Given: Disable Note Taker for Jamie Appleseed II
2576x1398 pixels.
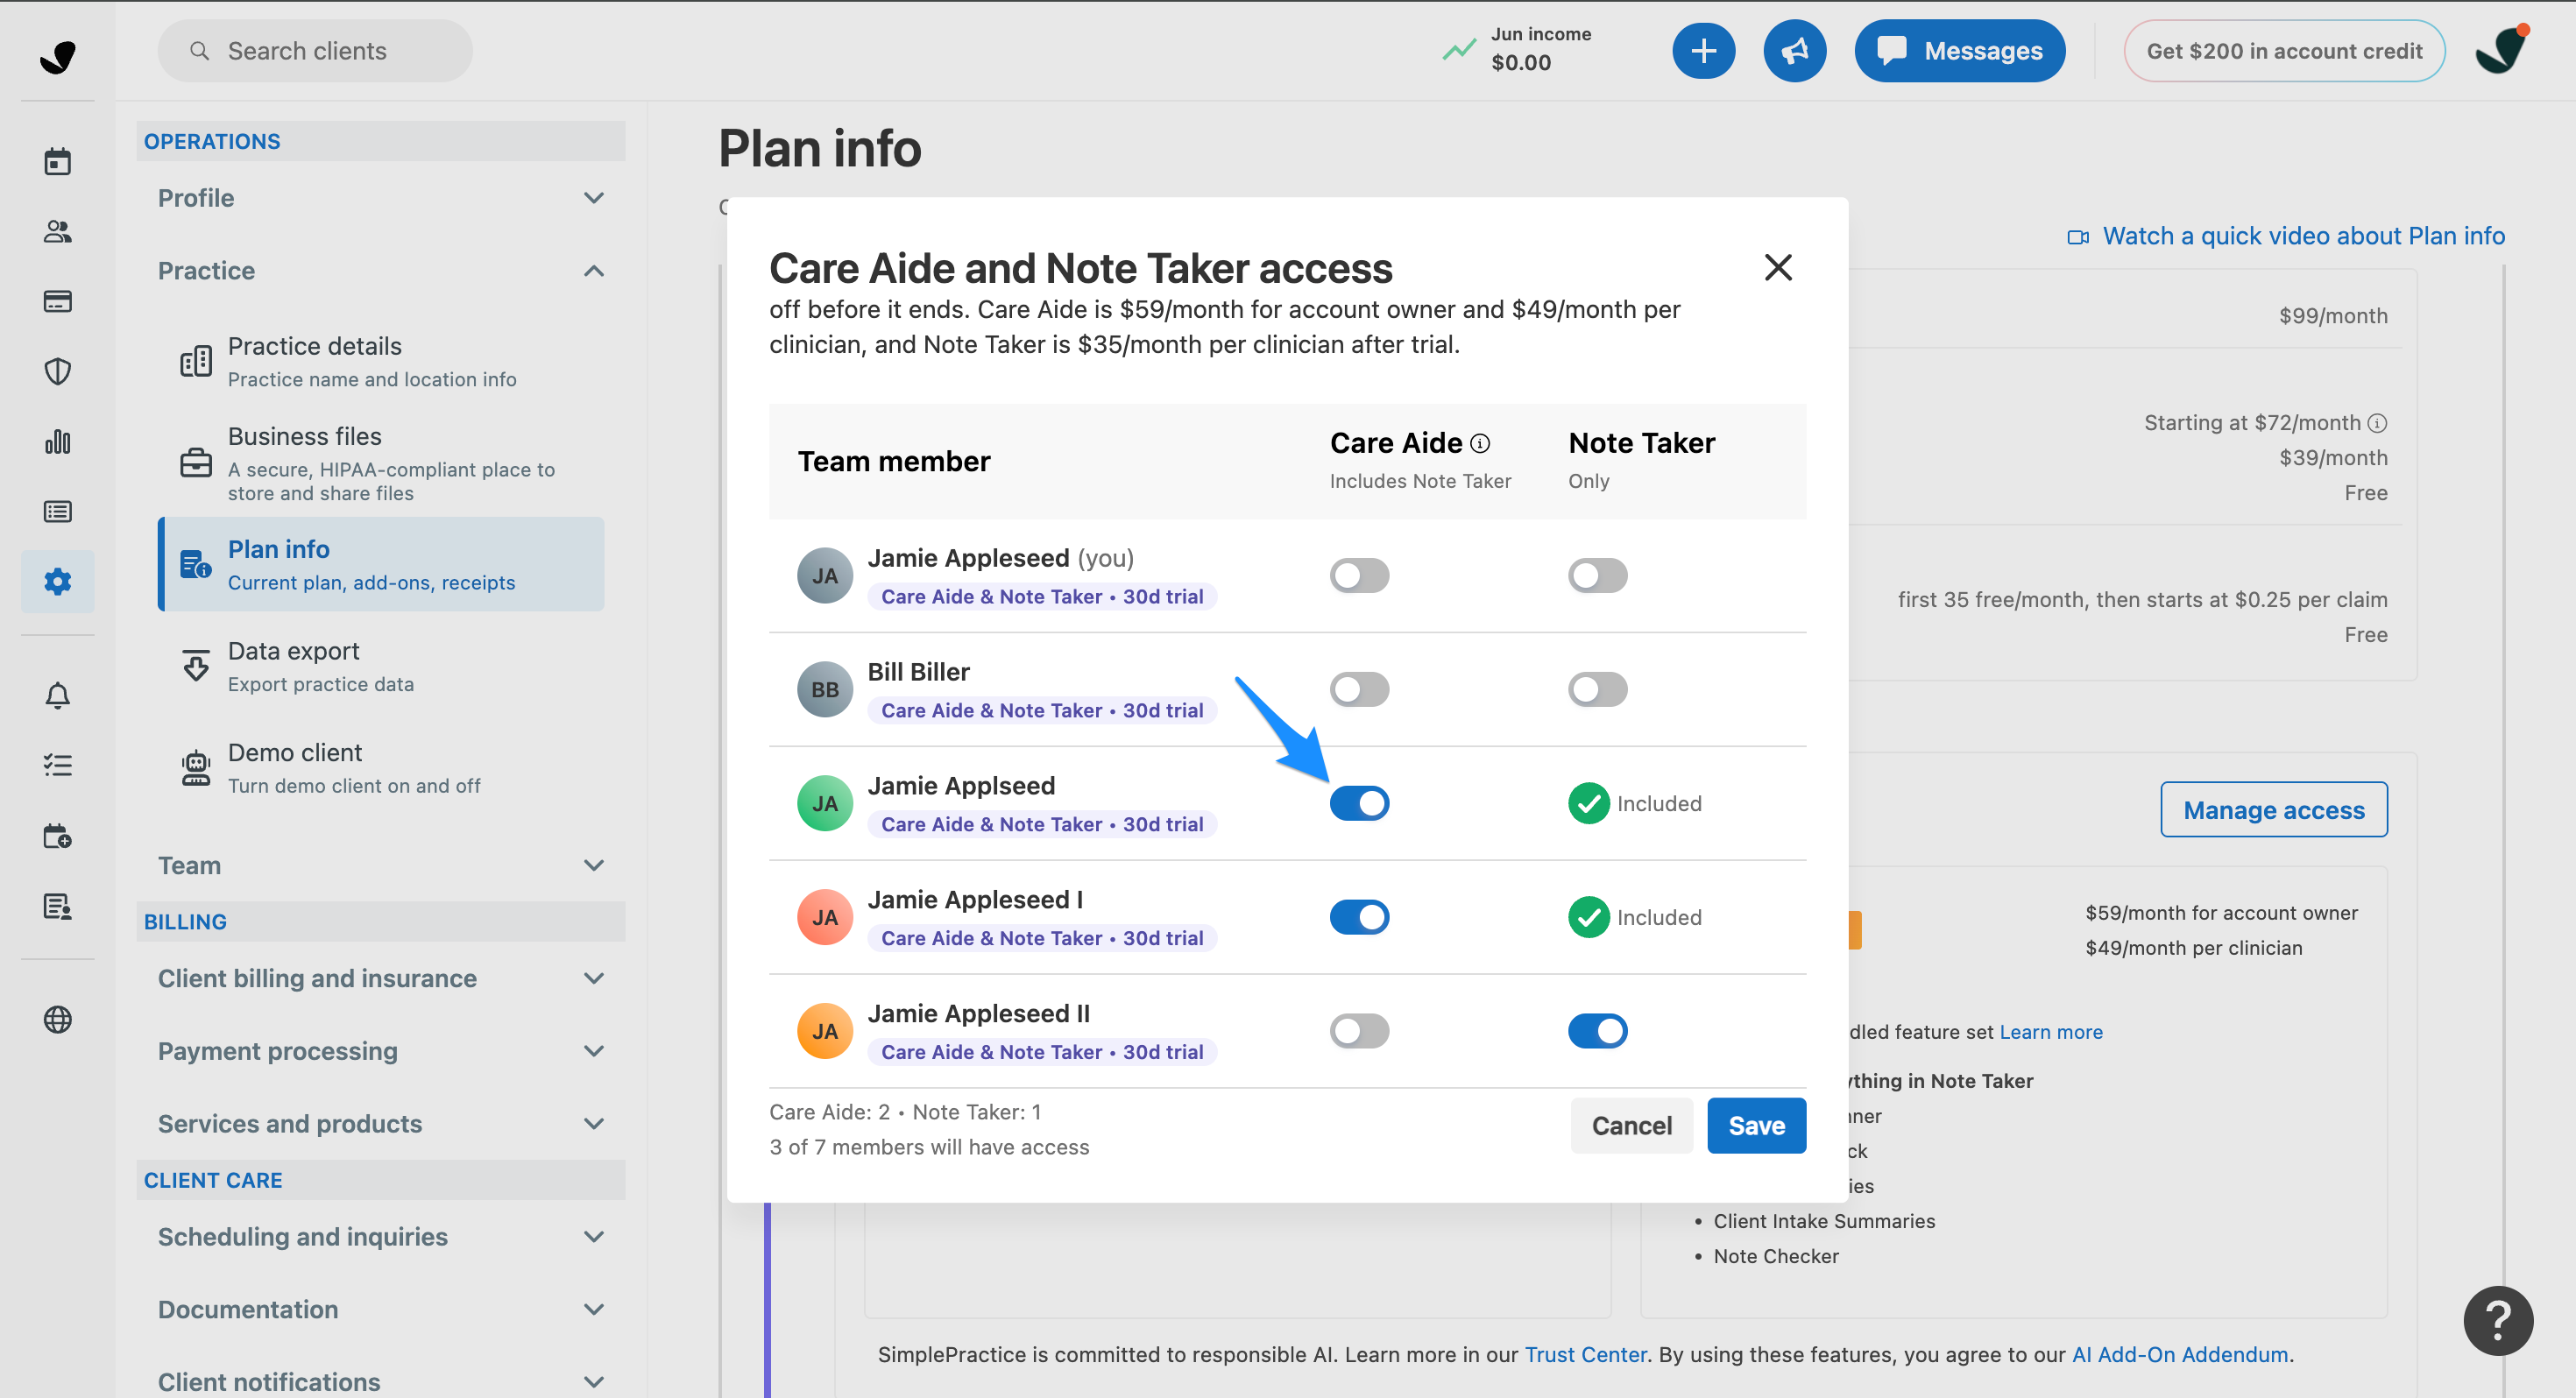Looking at the screenshot, I should tap(1597, 1031).
